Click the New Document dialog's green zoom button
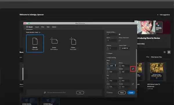The width and height of the screenshot is (174, 105). [x=29, y=23]
